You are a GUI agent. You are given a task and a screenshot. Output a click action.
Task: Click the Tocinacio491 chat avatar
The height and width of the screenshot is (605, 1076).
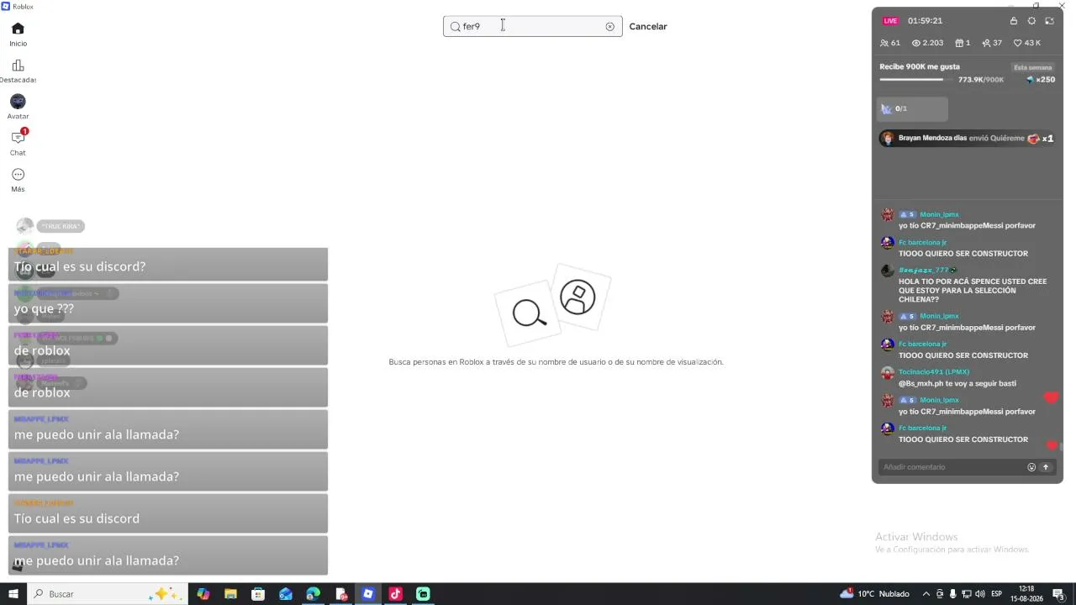[887, 373]
